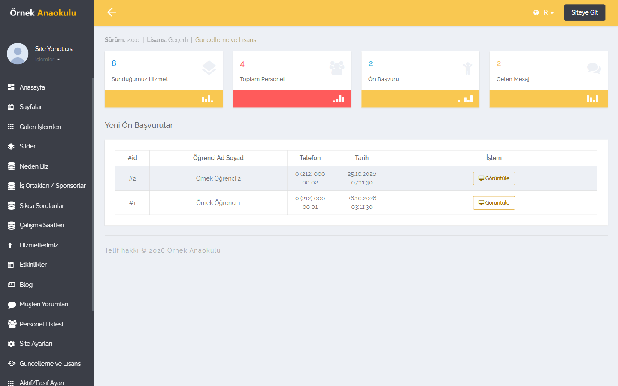Select Slider in the sidebar
The width and height of the screenshot is (618, 386).
(27, 146)
